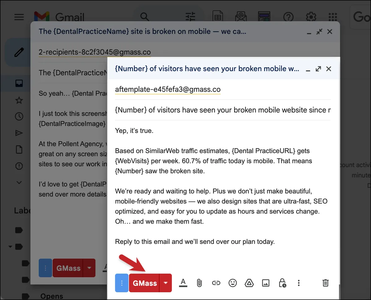
Task: Open more options three-dot menu in compose toolbar
Action: (x=299, y=283)
